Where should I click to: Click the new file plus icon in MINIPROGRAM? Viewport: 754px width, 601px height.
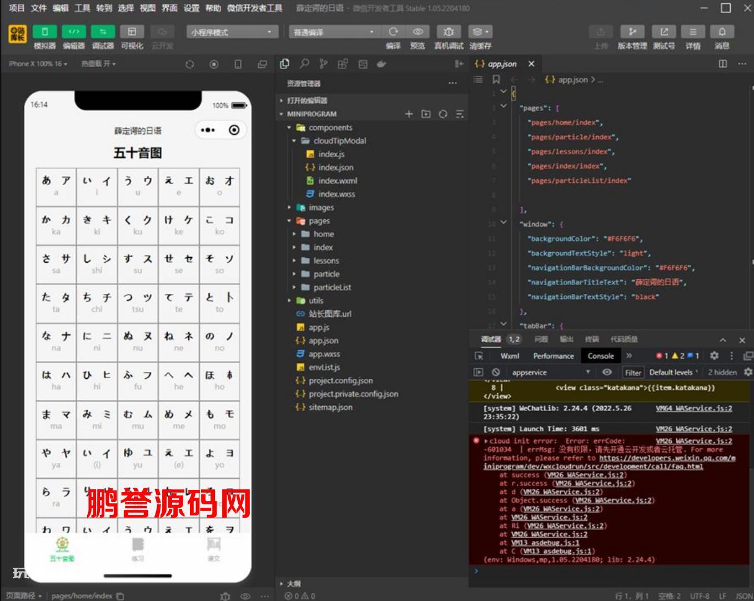[409, 114]
